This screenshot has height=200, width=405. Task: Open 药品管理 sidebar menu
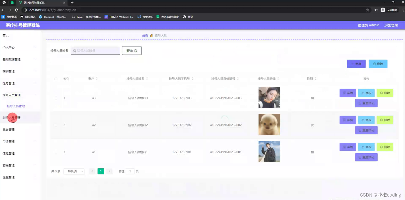(20, 165)
